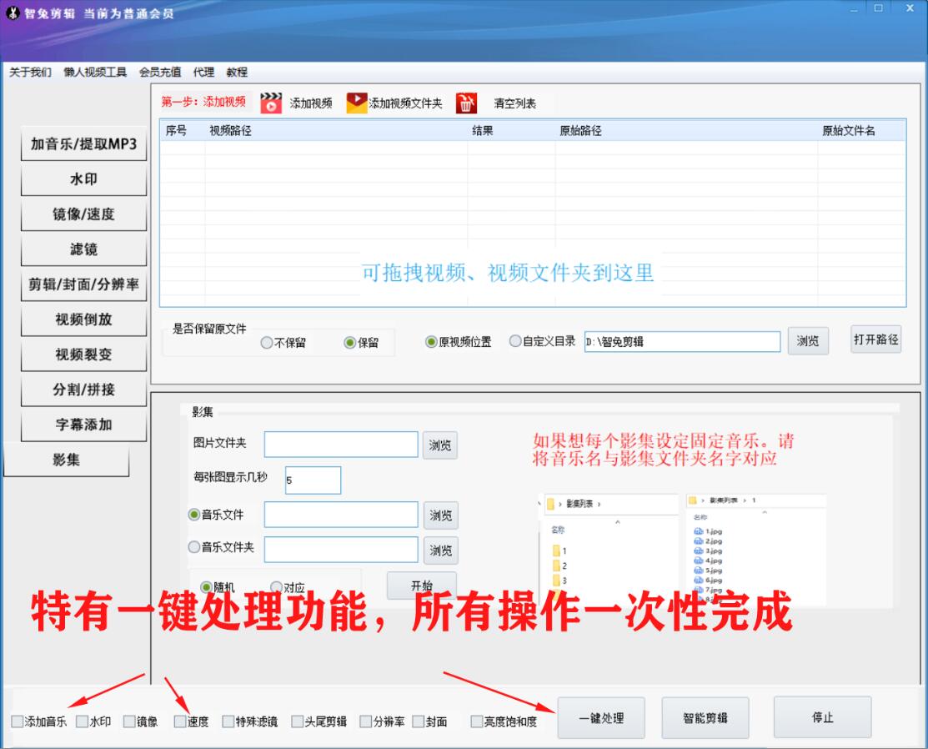Click the rabbit app logo in title bar
928x749 pixels.
pos(13,13)
